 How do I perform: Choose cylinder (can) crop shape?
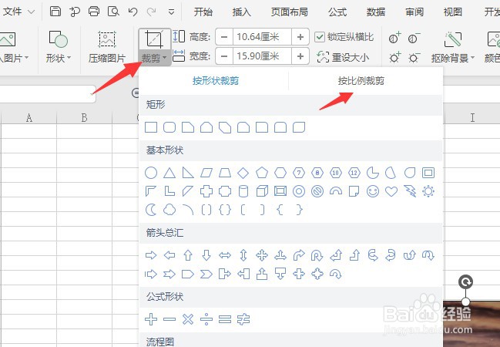(243, 191)
